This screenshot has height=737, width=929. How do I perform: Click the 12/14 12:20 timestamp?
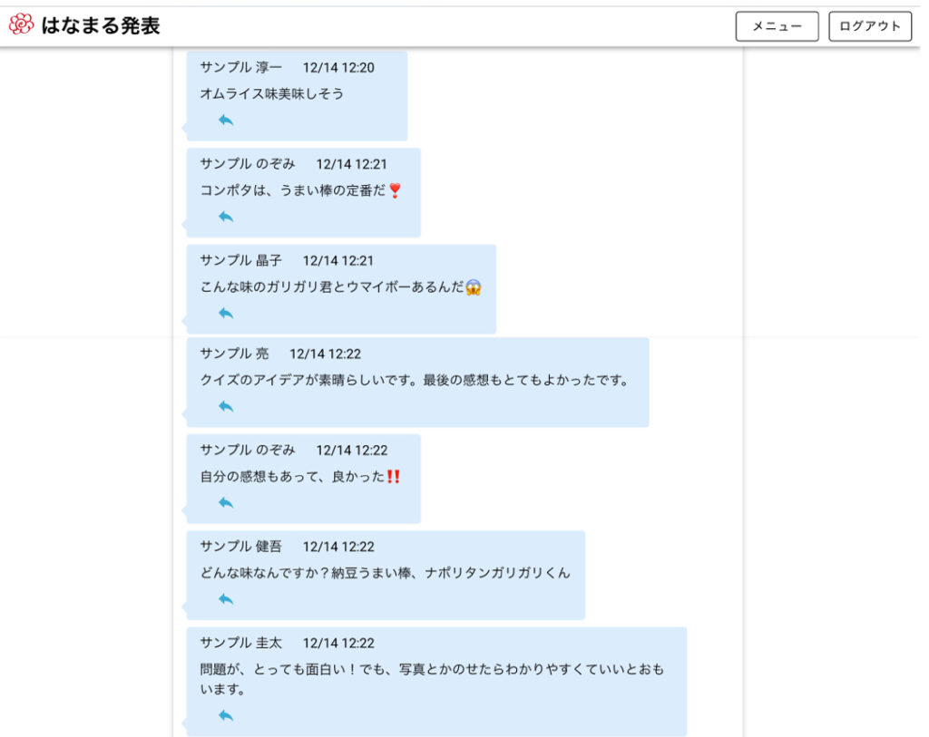(x=338, y=67)
